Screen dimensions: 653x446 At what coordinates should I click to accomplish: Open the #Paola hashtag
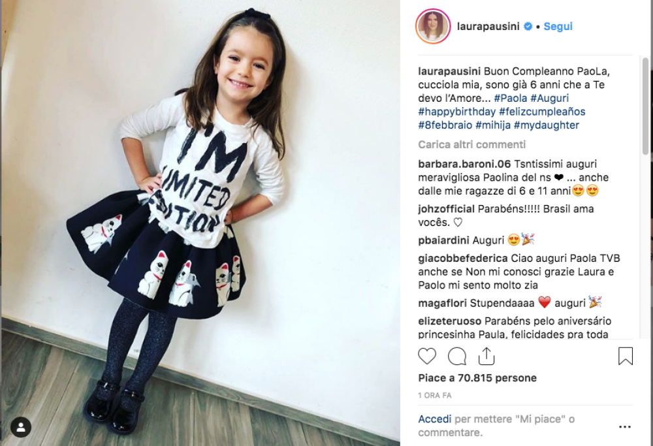(511, 99)
